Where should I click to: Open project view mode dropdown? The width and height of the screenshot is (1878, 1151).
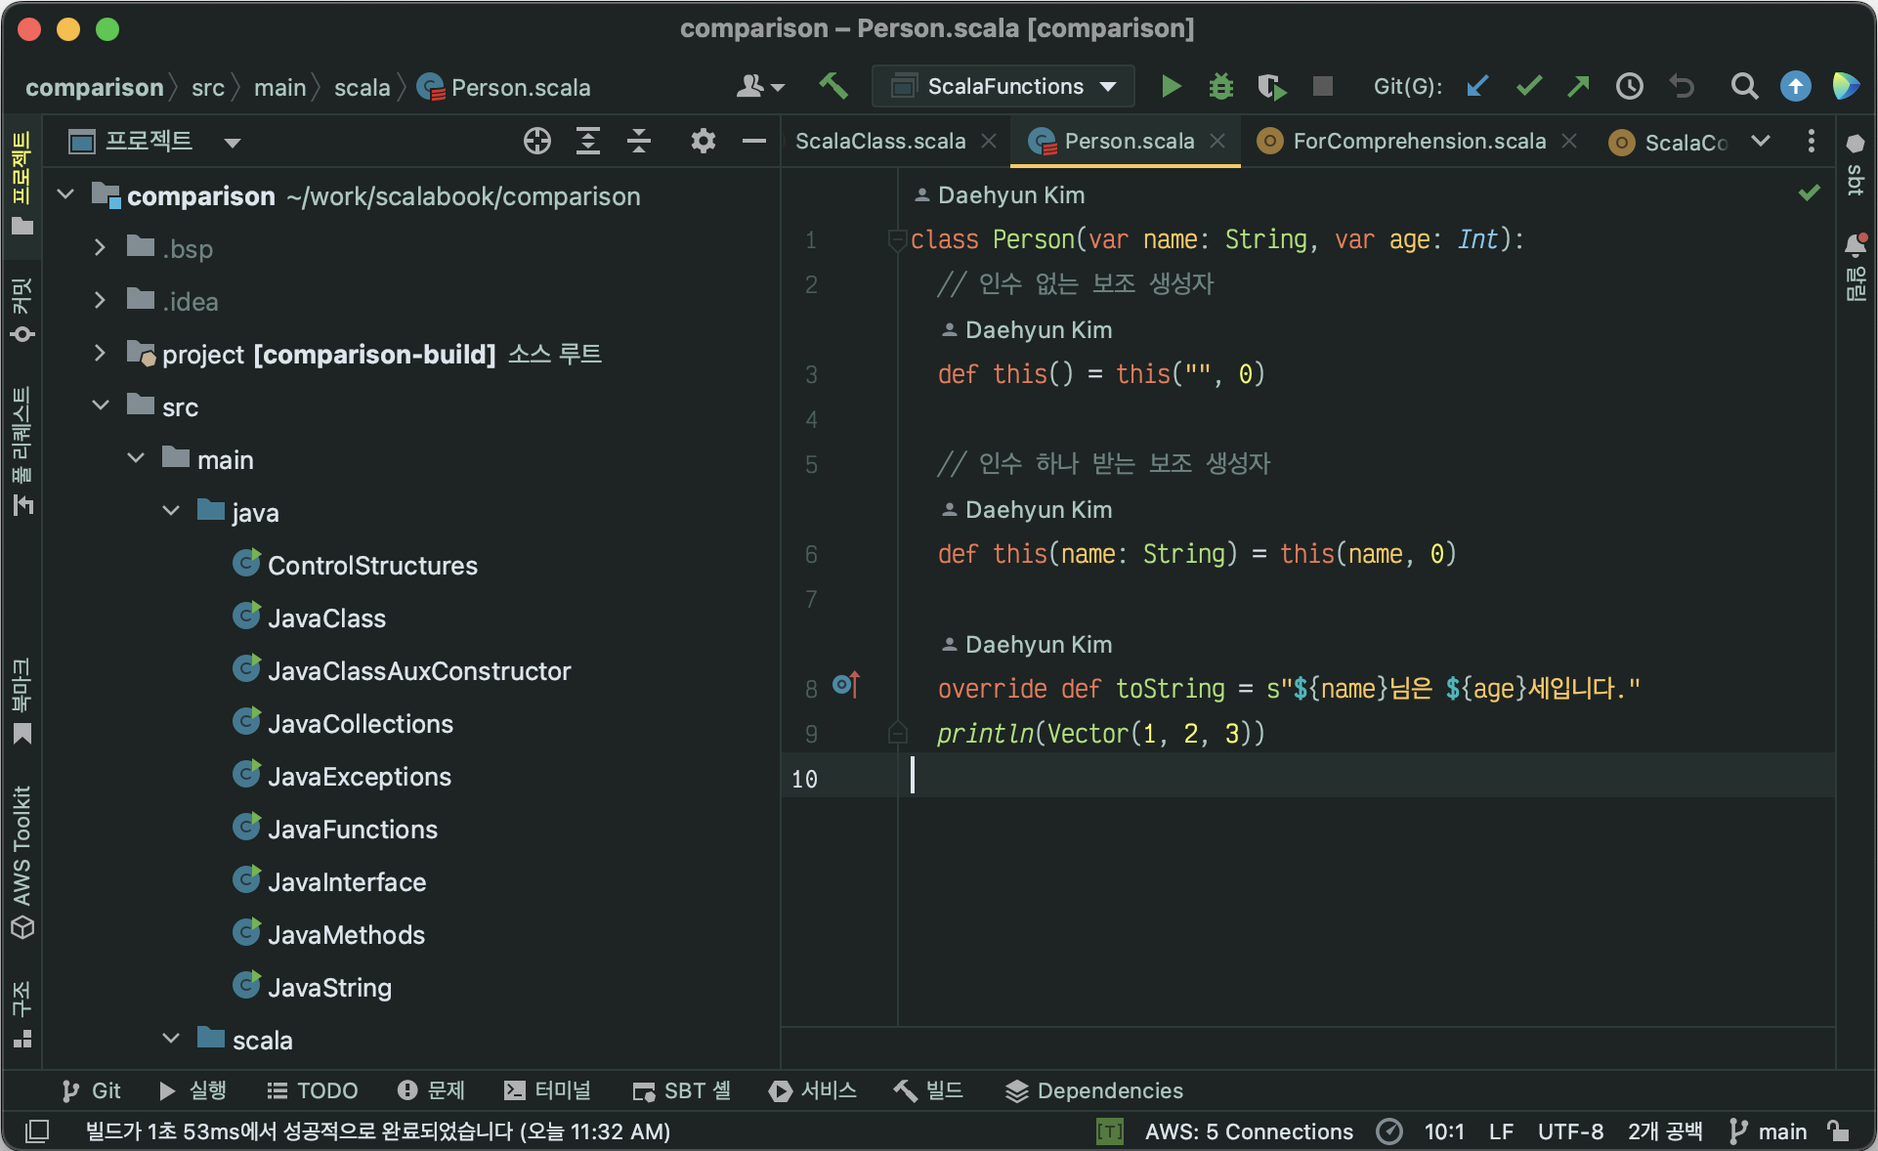[x=232, y=143]
